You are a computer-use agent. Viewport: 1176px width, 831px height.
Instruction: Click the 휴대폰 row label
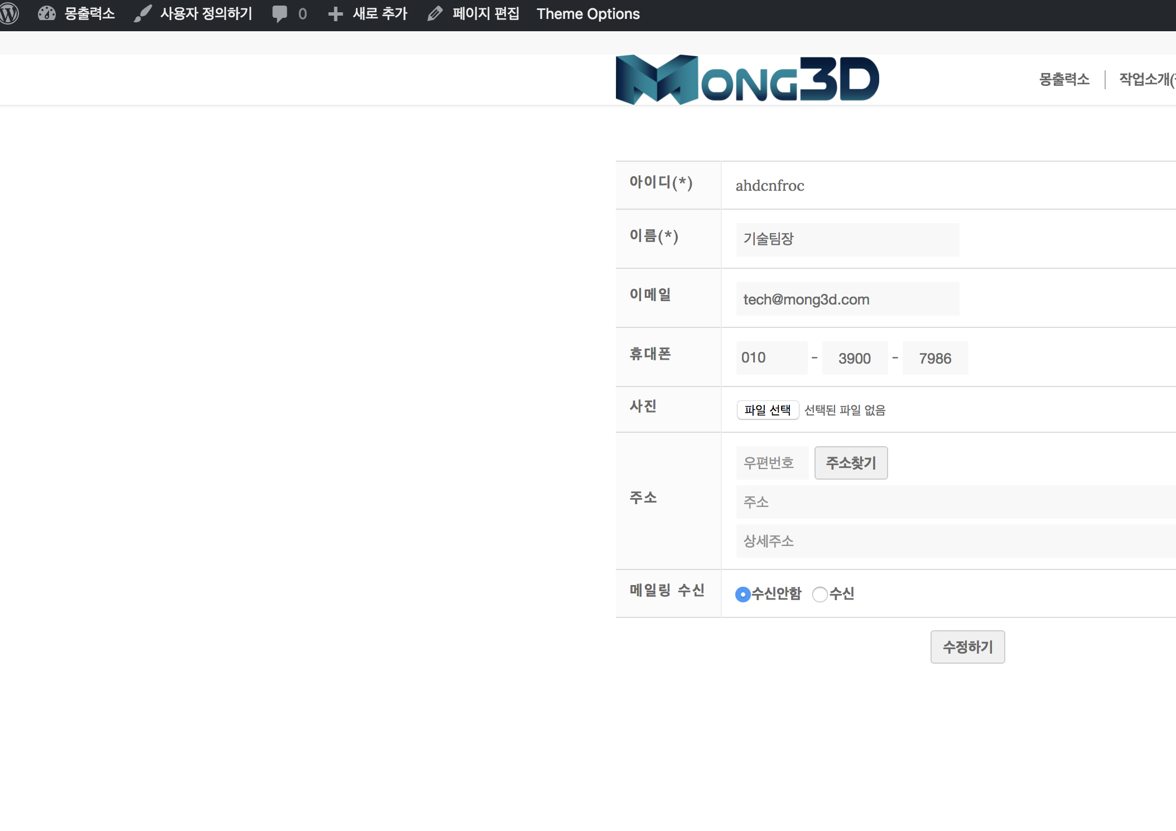pyautogui.click(x=650, y=354)
